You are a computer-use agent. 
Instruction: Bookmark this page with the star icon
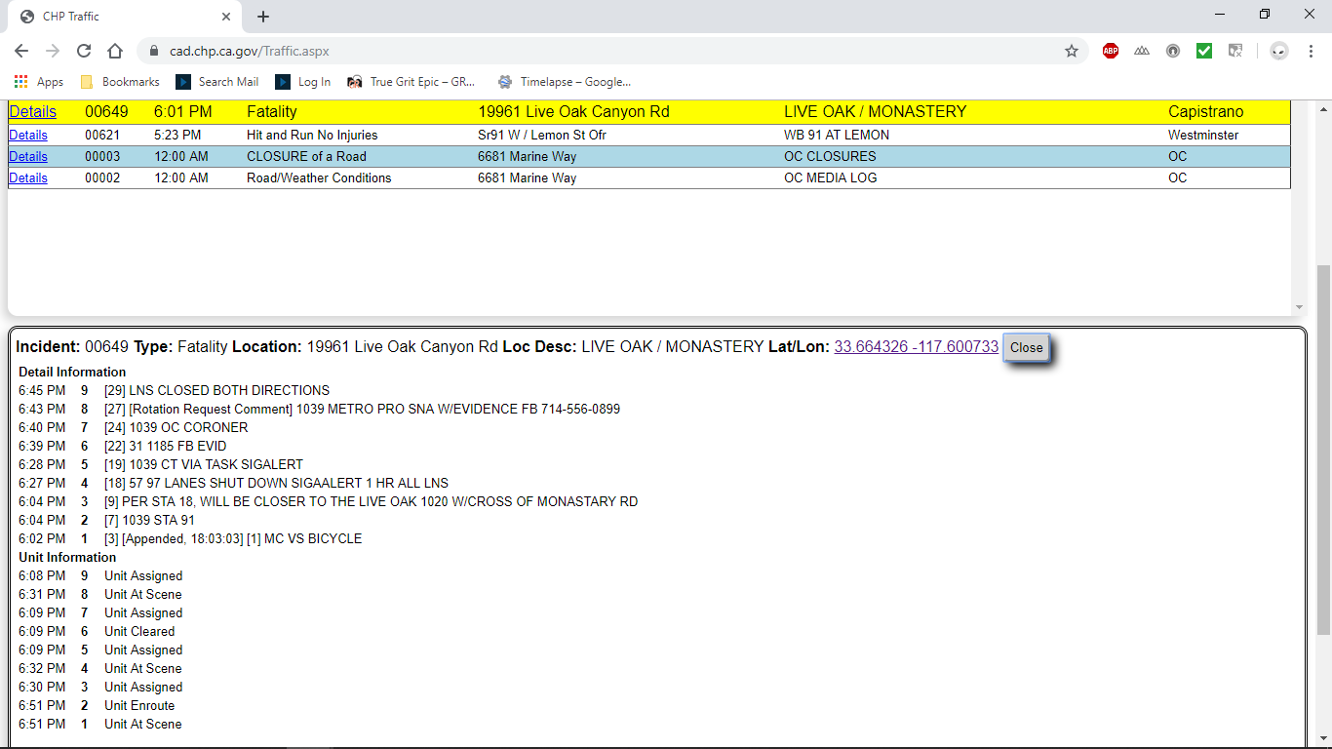pyautogui.click(x=1072, y=51)
